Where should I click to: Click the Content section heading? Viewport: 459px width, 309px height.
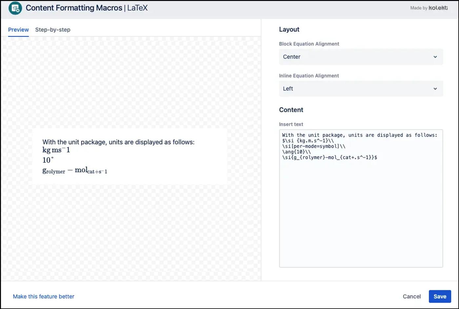pyautogui.click(x=291, y=110)
